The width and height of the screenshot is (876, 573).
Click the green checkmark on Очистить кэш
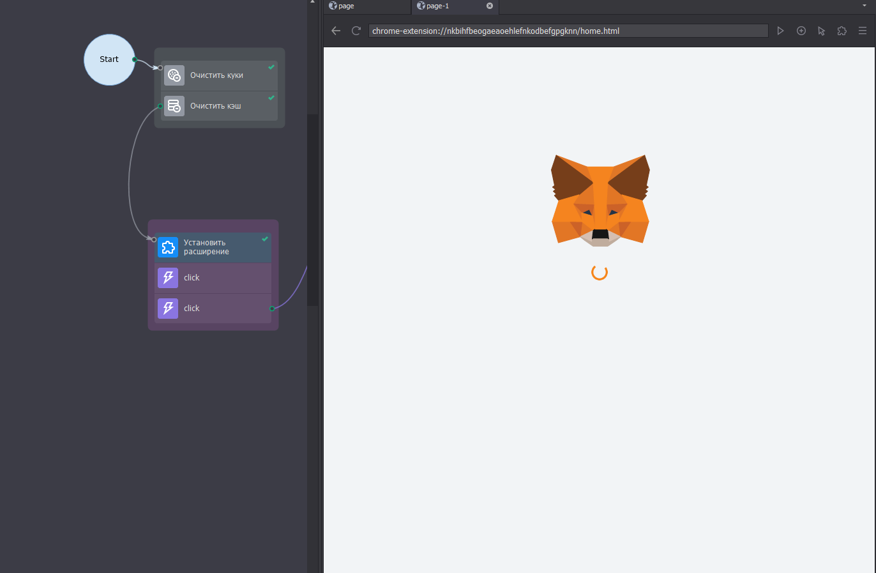tap(271, 98)
